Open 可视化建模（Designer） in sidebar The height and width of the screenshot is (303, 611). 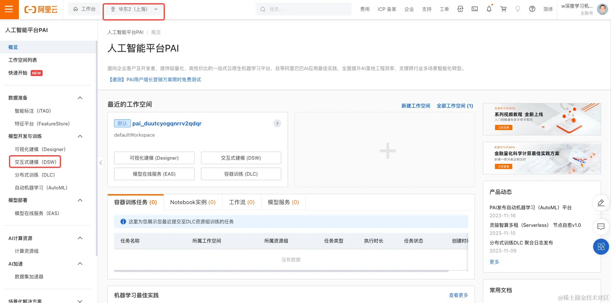click(x=40, y=149)
